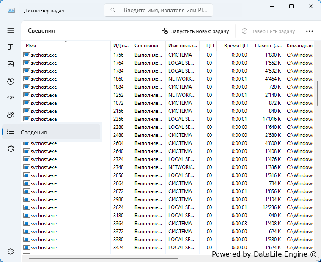321x262 pixels.
Task: Click PID cell 2604
Action: 118,143
